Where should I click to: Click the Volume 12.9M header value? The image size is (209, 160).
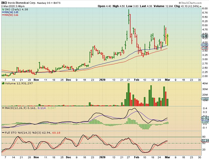(x=163, y=6)
